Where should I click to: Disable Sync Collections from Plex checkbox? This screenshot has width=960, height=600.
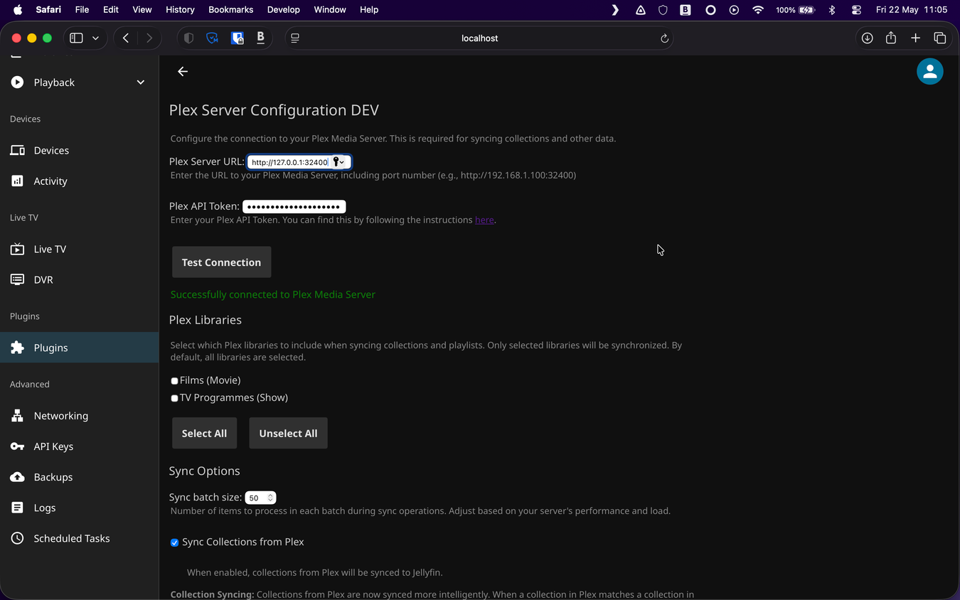pos(174,542)
